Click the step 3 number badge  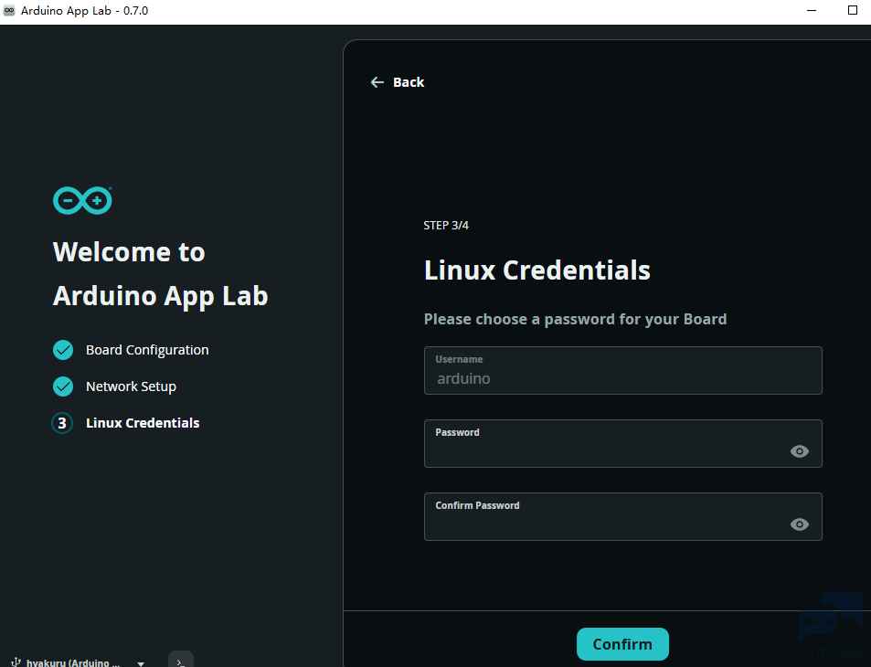pyautogui.click(x=62, y=423)
